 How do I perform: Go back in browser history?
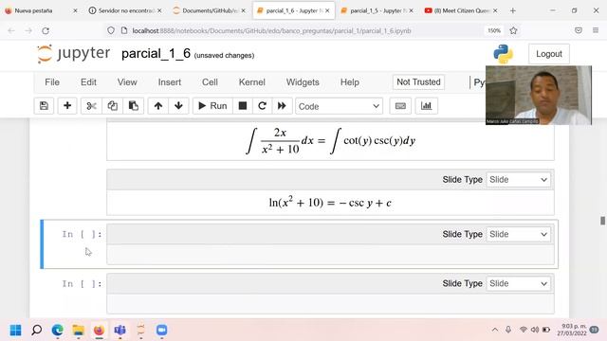tap(11, 30)
